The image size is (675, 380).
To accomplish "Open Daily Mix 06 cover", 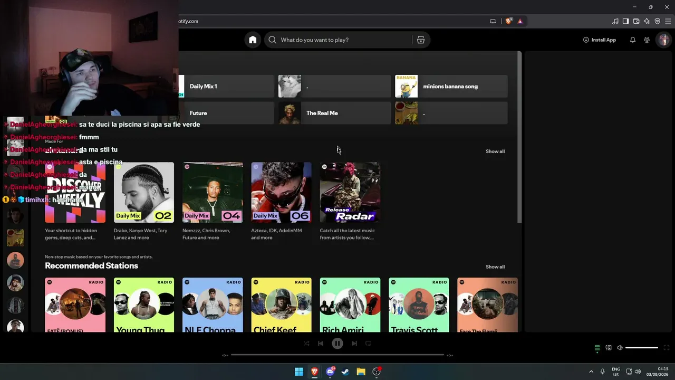I will point(281,193).
